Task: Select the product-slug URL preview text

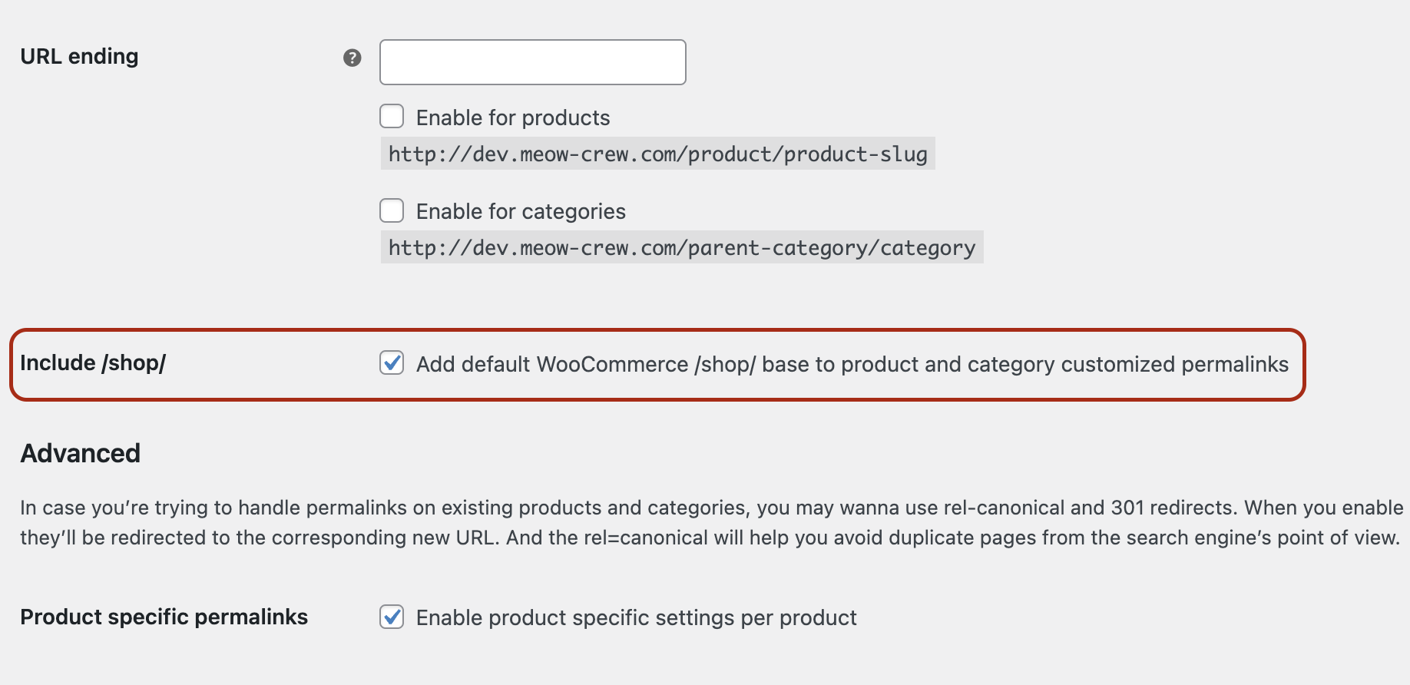Action: click(657, 154)
